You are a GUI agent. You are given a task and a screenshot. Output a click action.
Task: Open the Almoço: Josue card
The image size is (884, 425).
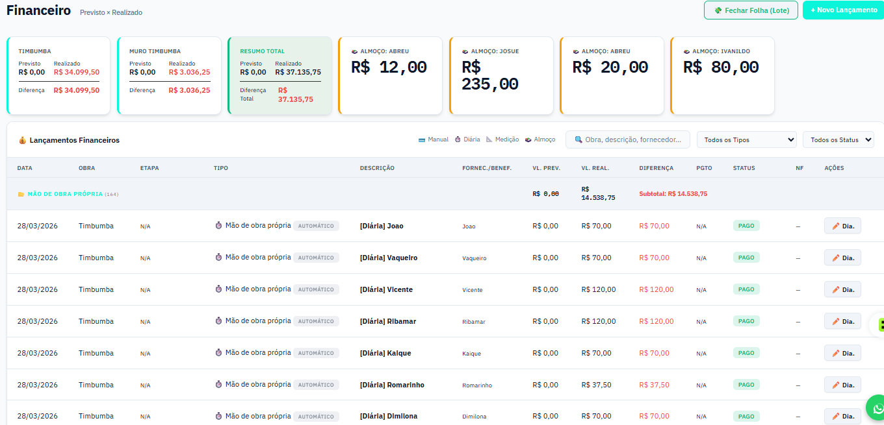(500, 76)
